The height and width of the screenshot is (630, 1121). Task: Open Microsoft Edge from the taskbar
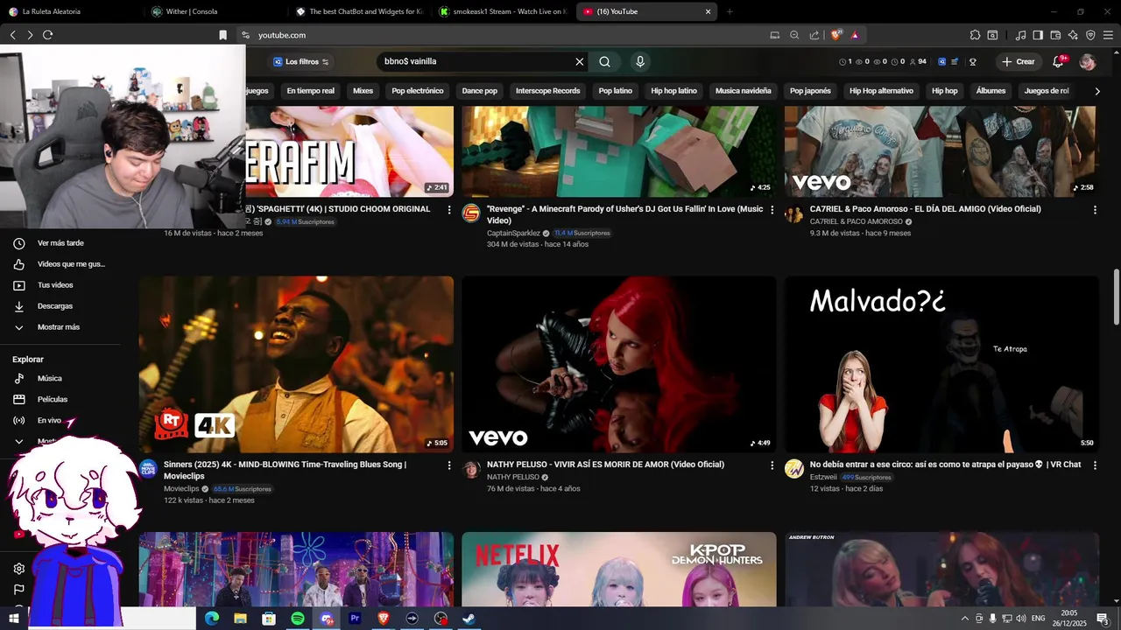[212, 619]
